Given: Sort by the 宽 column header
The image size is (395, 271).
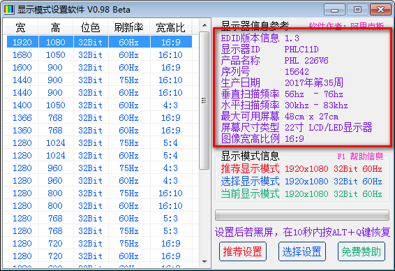Looking at the screenshot, I should pos(21,27).
